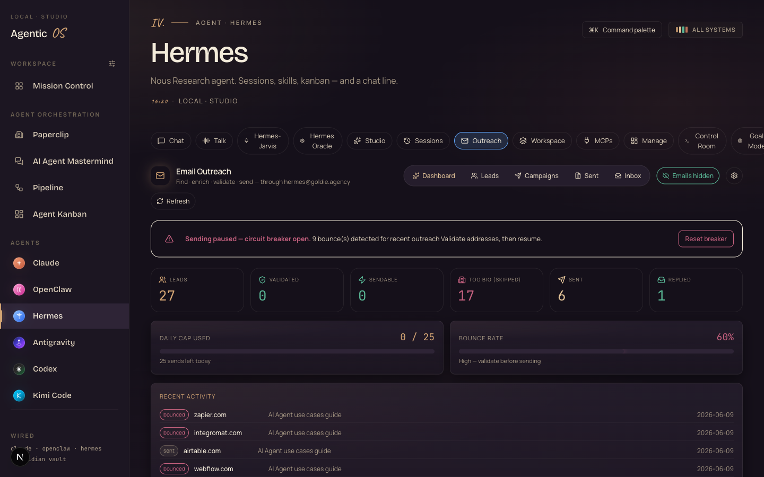This screenshot has height=477, width=764.
Task: Show the outreach Inbox view
Action: (628, 176)
